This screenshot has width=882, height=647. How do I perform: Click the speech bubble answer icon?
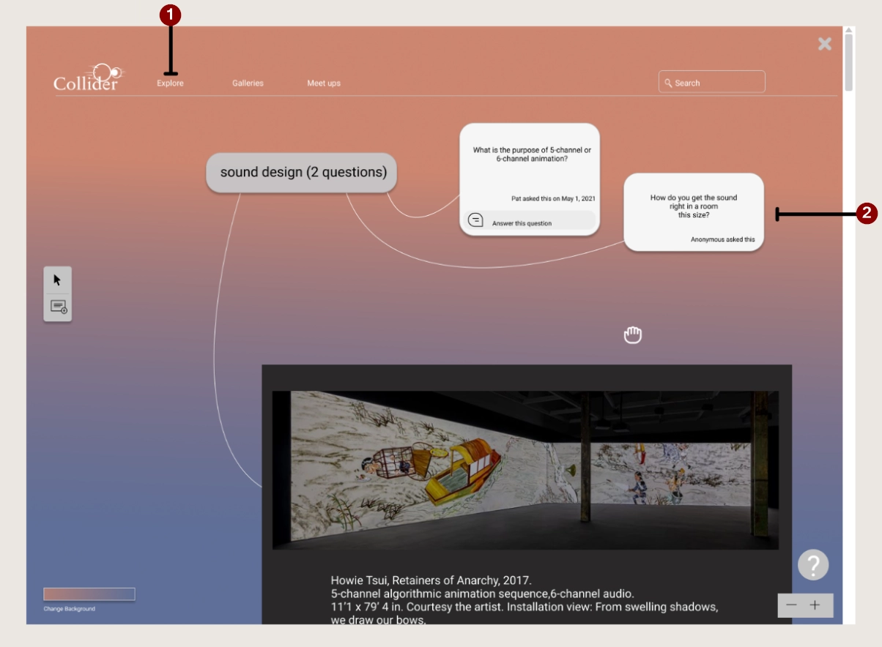click(x=475, y=220)
